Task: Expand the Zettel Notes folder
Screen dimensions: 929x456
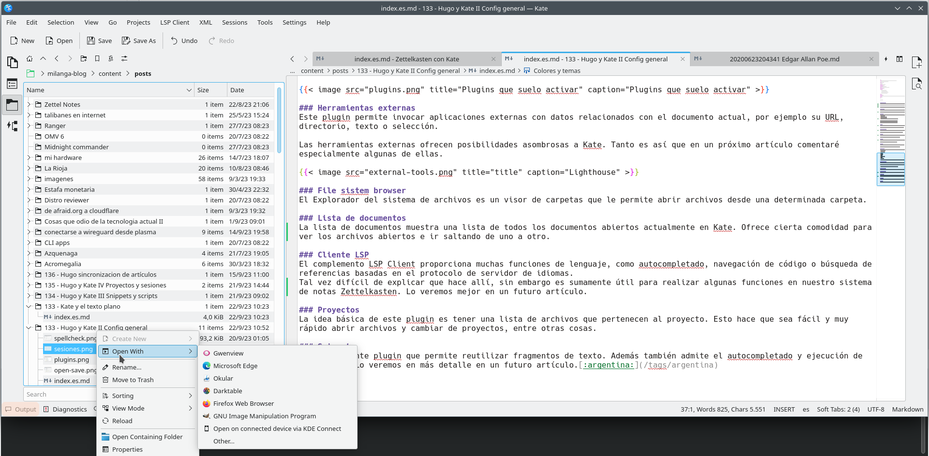Action: coord(29,104)
